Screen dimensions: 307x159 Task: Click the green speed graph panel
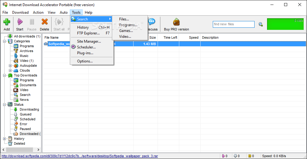pyautogui.click(x=285, y=24)
